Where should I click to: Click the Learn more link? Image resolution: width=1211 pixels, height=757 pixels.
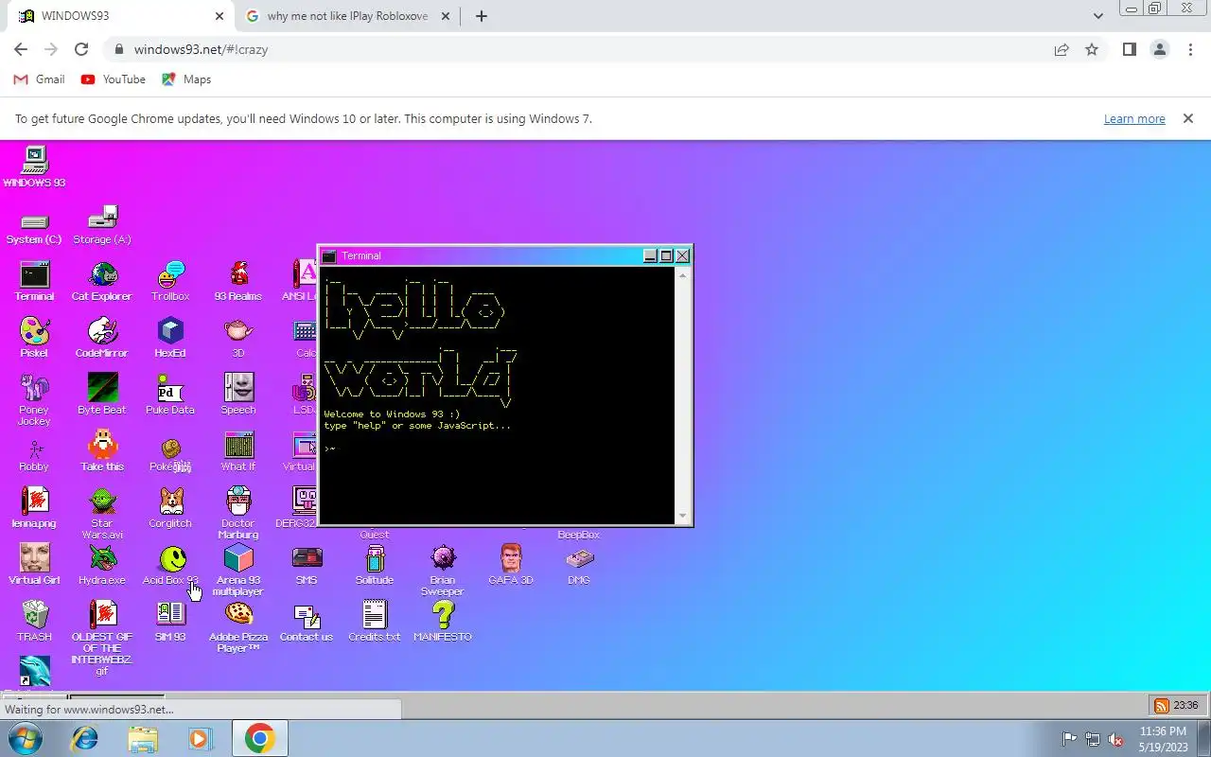point(1134,119)
